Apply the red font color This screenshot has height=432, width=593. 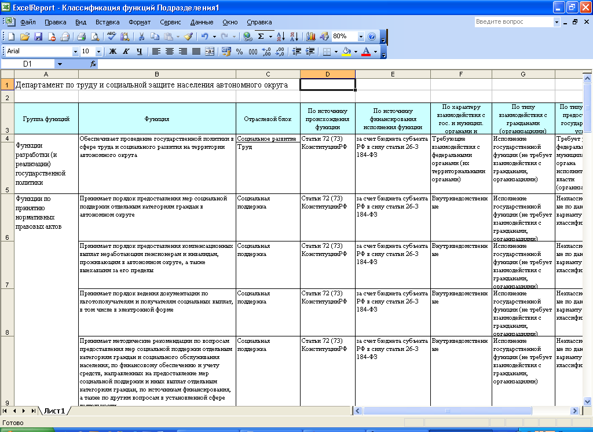pyautogui.click(x=366, y=52)
